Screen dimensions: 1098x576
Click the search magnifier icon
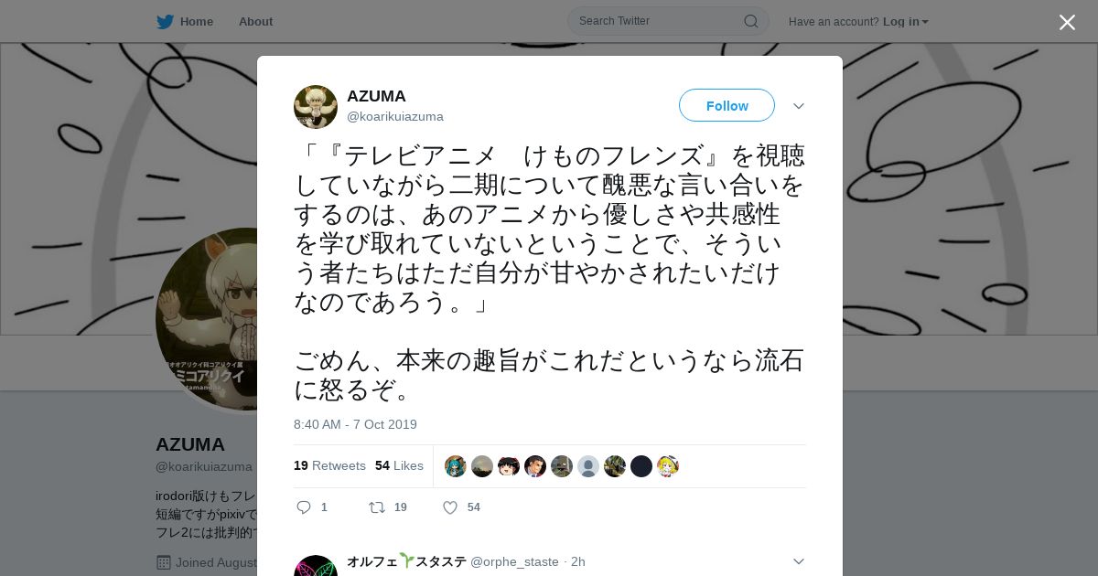(750, 21)
